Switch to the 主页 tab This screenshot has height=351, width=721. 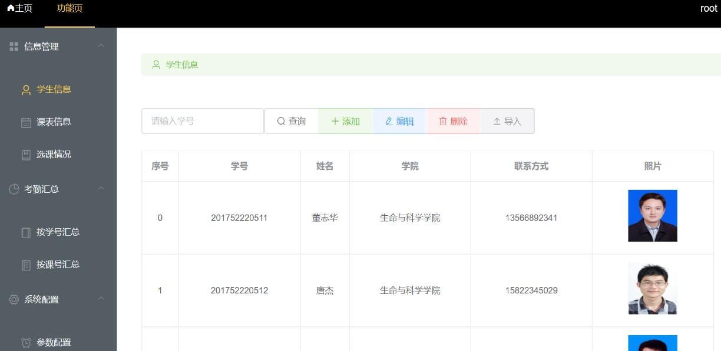(19, 8)
